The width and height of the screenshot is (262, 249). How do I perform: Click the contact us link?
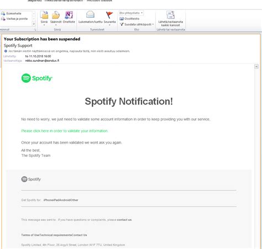(124, 220)
